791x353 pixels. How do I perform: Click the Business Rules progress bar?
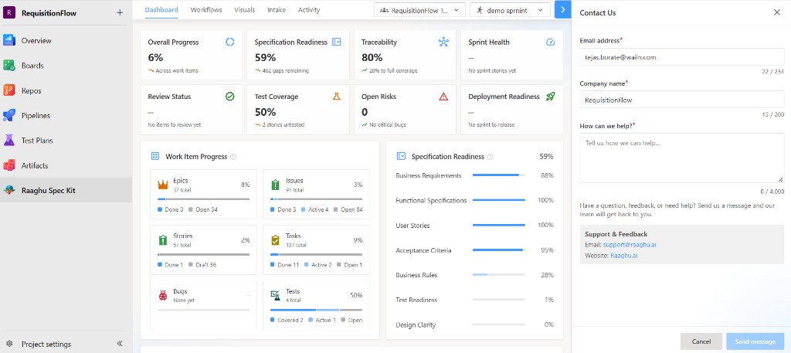pos(499,275)
